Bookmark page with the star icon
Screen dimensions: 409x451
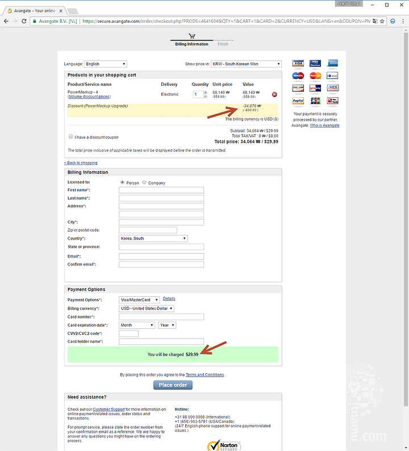382,21
